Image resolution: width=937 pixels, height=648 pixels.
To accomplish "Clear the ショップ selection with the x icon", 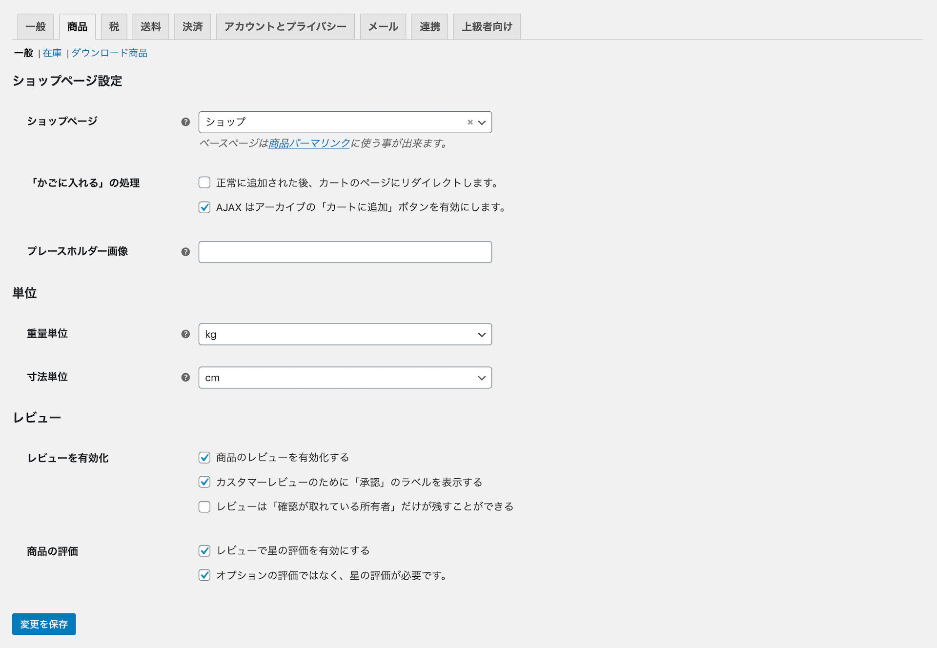I will click(x=470, y=122).
